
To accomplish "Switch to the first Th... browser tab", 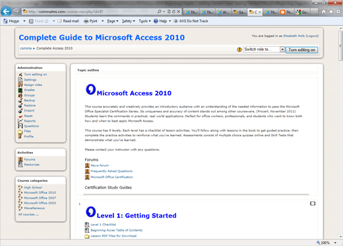I will pyautogui.click(x=191, y=12).
